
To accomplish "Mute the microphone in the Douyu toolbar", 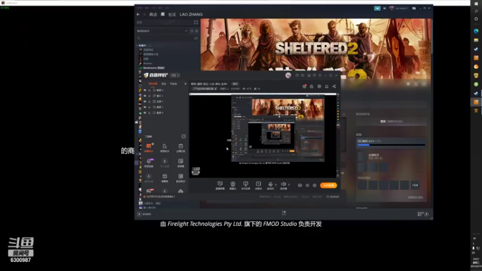I will 270,185.
